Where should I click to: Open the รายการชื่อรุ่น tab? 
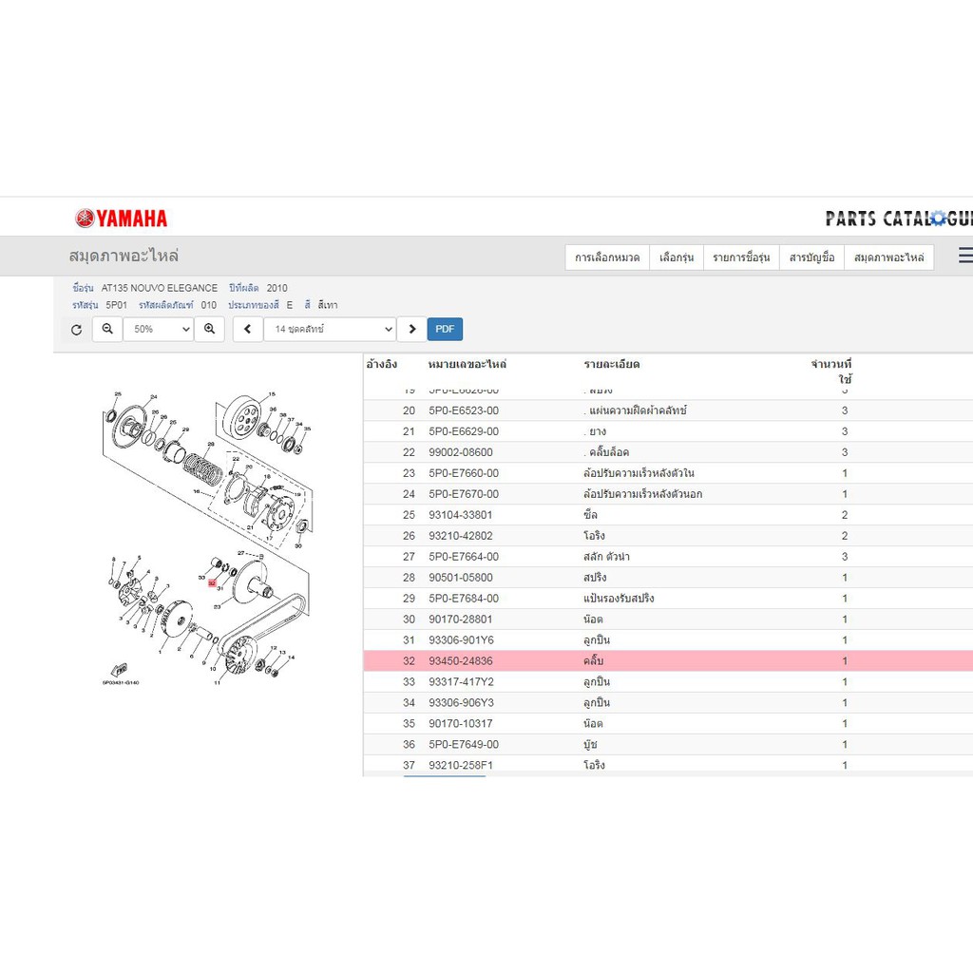[741, 258]
